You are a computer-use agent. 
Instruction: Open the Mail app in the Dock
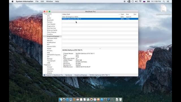coord(71,99)
